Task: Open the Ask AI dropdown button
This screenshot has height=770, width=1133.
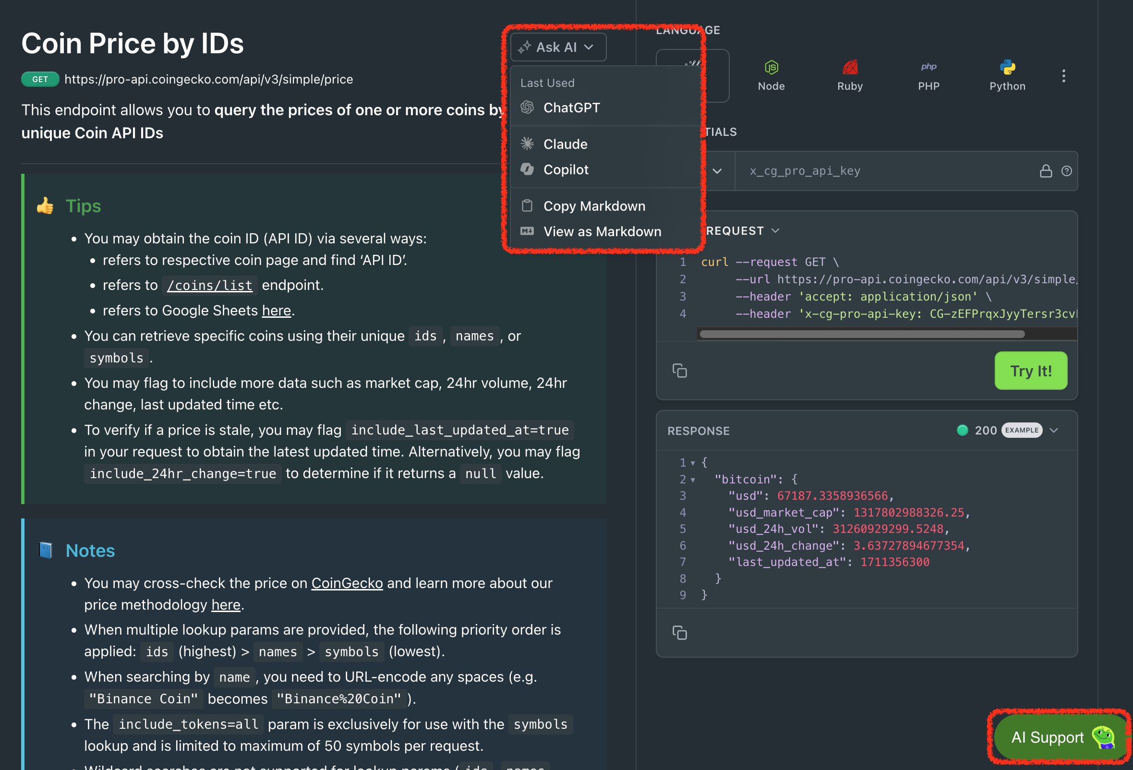Action: tap(558, 47)
